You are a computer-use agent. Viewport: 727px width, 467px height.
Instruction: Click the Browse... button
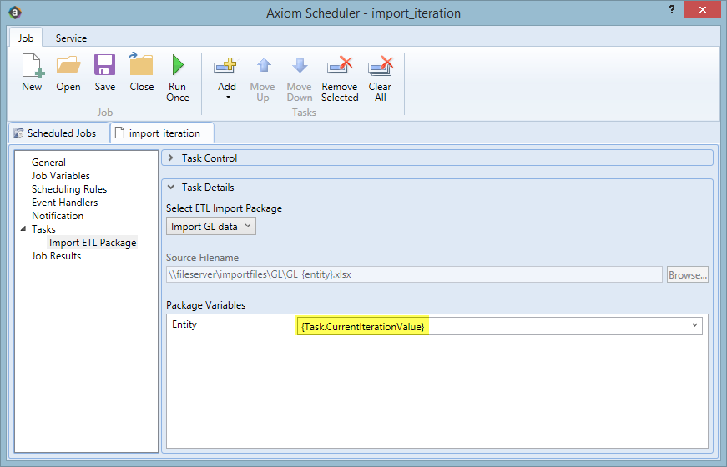pos(688,274)
